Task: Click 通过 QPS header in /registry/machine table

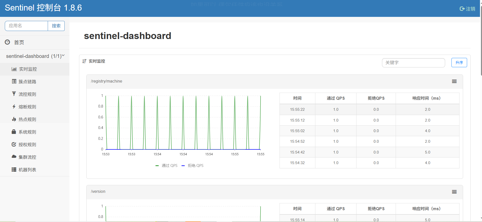Action: tap(336, 98)
